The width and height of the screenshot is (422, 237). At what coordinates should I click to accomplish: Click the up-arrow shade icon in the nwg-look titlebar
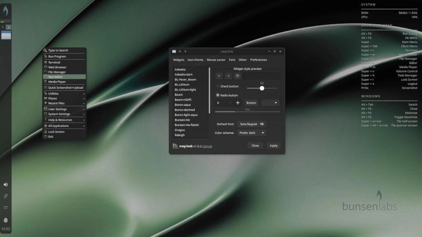coord(185,51)
